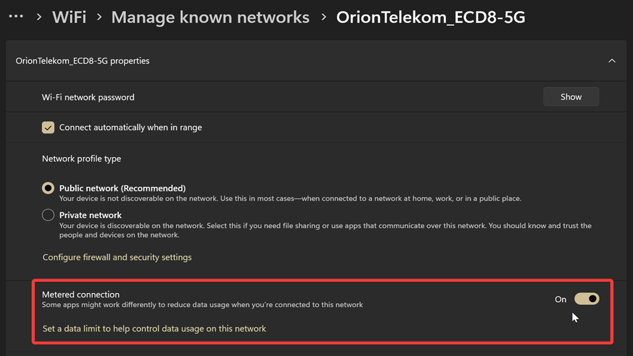
Task: Click the Metered connection heading text
Action: [x=81, y=294]
